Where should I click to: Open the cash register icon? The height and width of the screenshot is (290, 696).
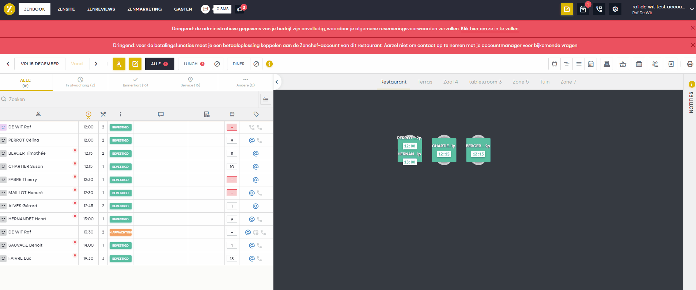(x=607, y=64)
